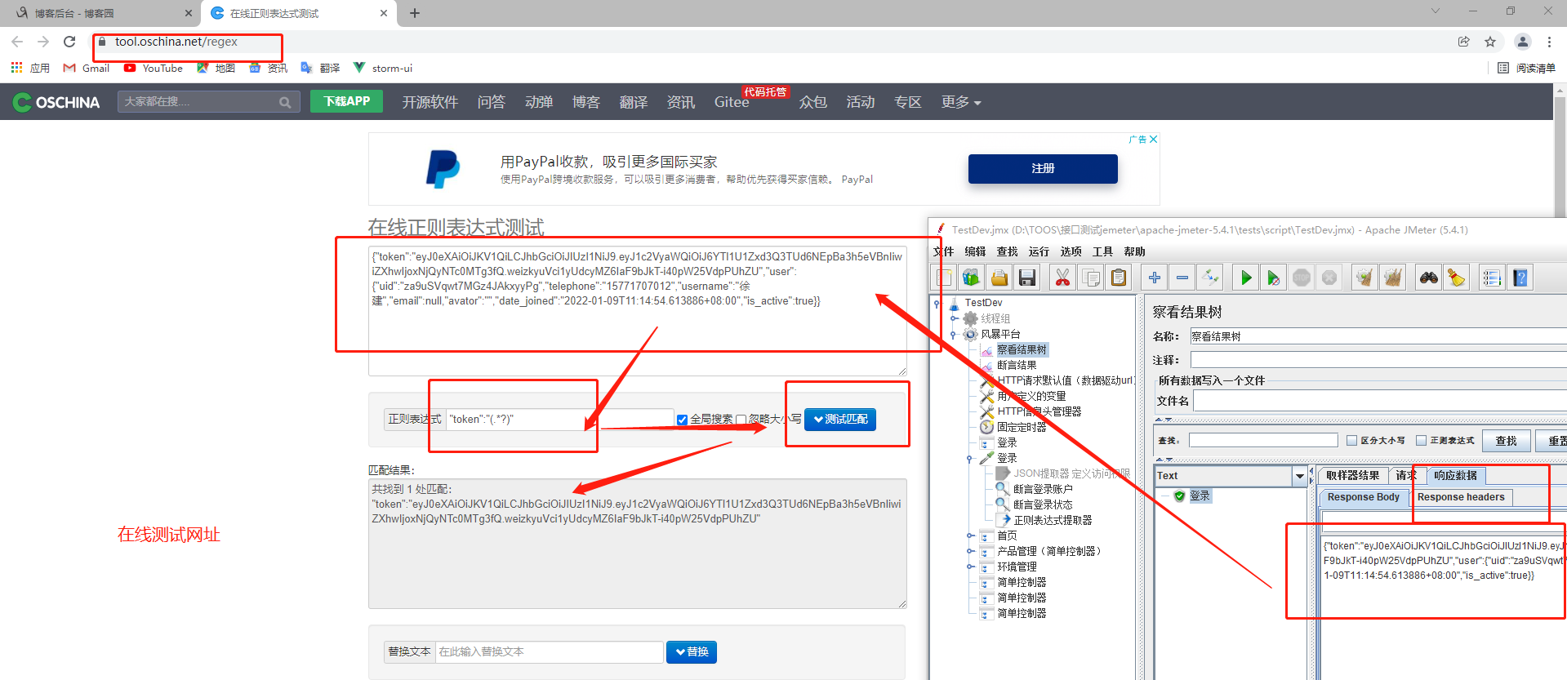Click the Toggle (enable/disable) icon in JMeter toolbar
Image resolution: width=1567 pixels, height=680 pixels.
point(1209,278)
